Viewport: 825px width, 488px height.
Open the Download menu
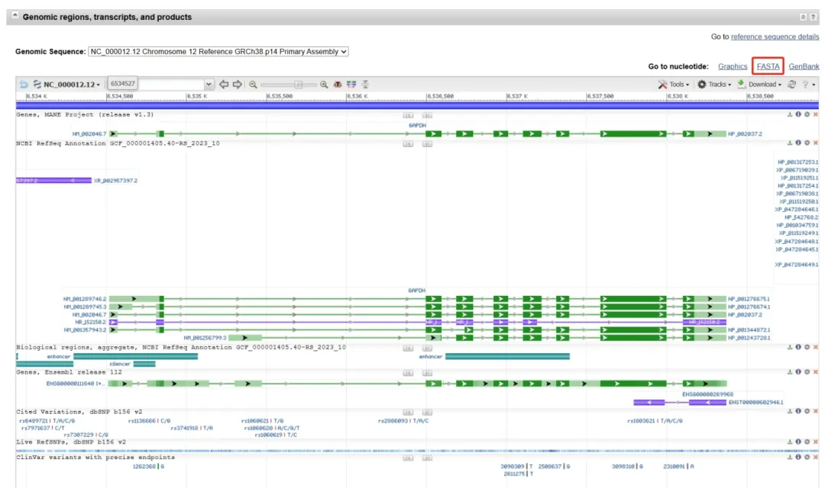[x=759, y=84]
